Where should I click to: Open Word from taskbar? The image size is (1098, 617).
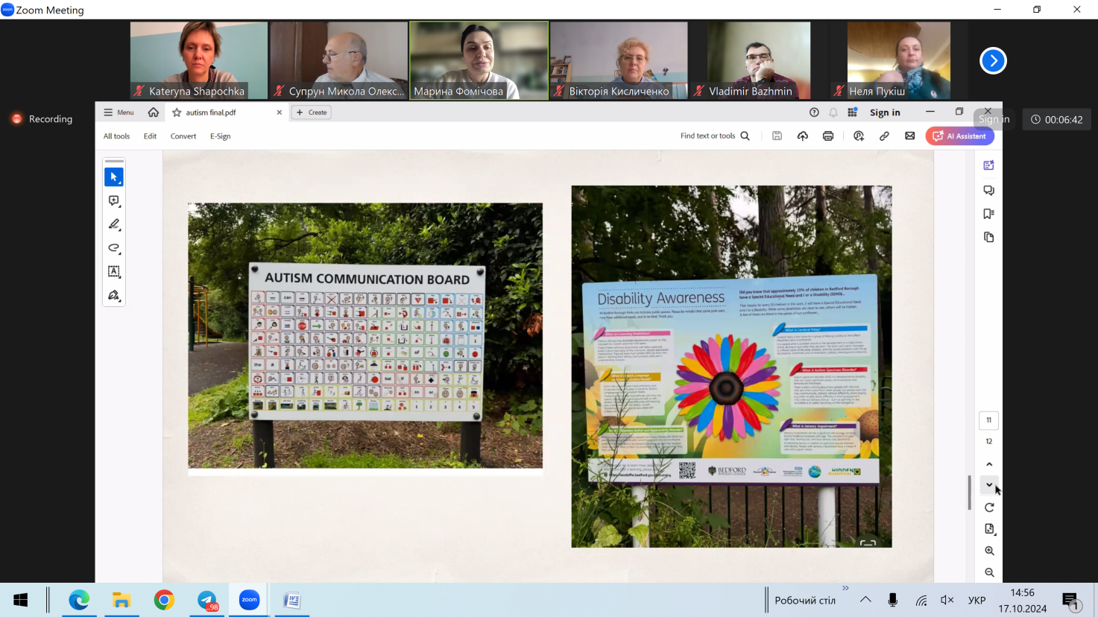291,600
